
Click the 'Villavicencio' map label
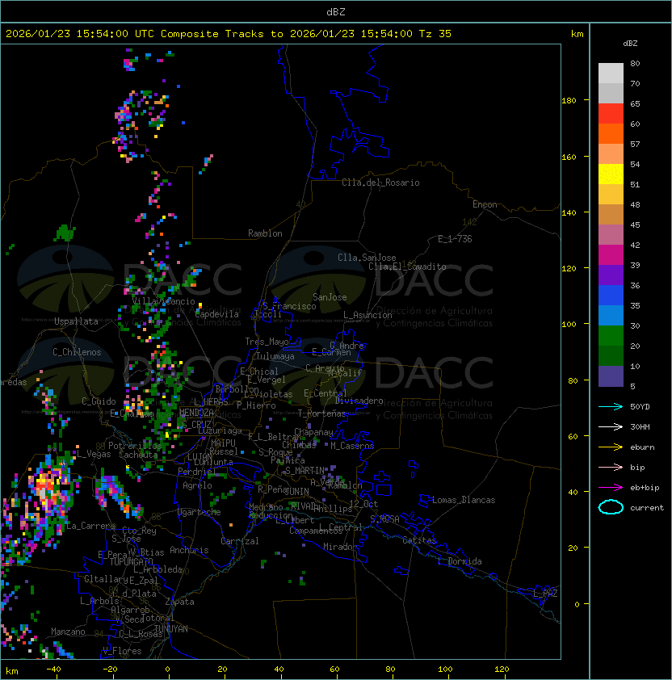click(x=163, y=301)
